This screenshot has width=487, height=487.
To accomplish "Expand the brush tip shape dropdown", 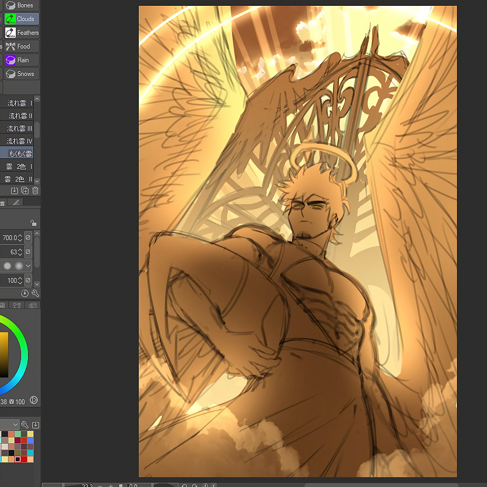I will 28,266.
